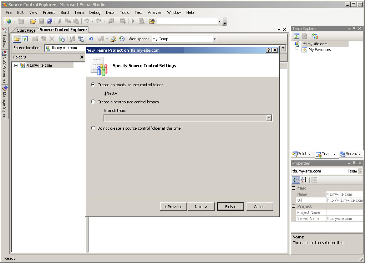365x263 pixels.
Task: Collapse the Project category in Properties
Action: point(294,206)
